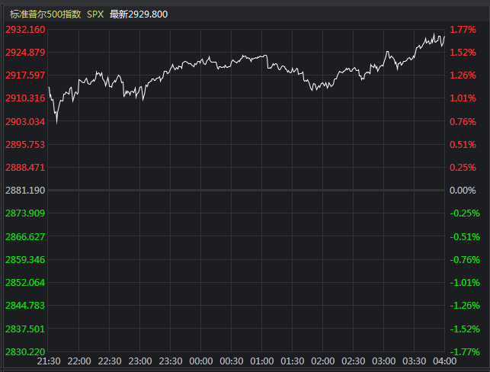Viewport: 490px width, 372px height.
Task: Click the 04:00 time axis label
Action: (x=444, y=361)
